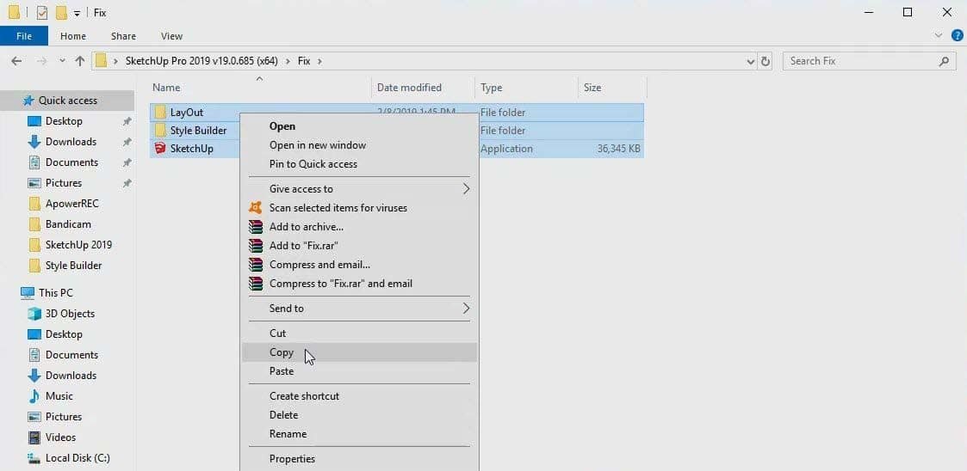Expand the Send to submenu arrow
The height and width of the screenshot is (471, 967).
pyautogui.click(x=466, y=309)
